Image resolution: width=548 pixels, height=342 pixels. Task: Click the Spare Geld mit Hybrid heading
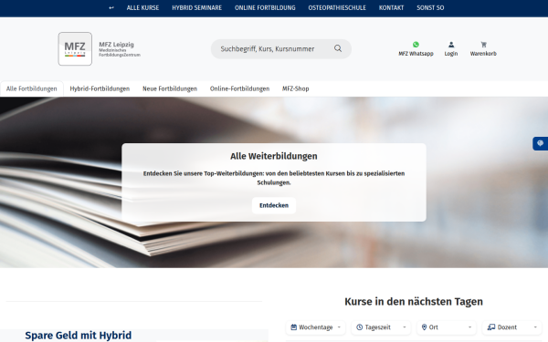[x=79, y=336]
